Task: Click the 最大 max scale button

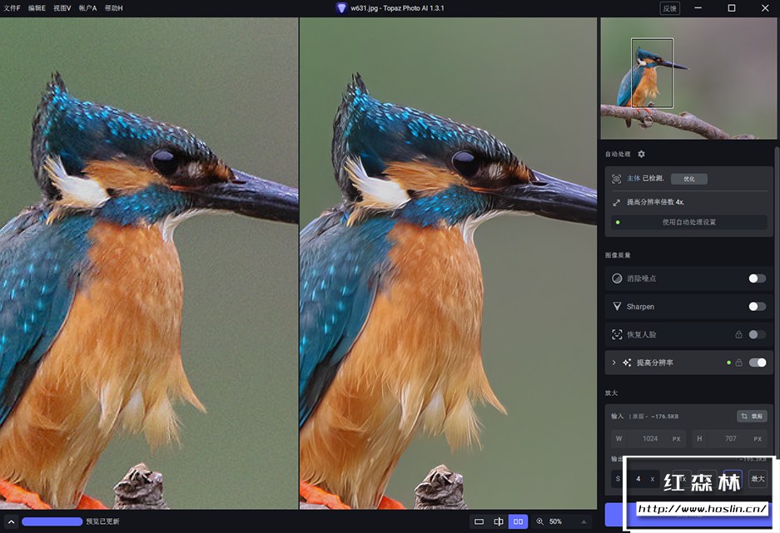Action: pyautogui.click(x=758, y=479)
